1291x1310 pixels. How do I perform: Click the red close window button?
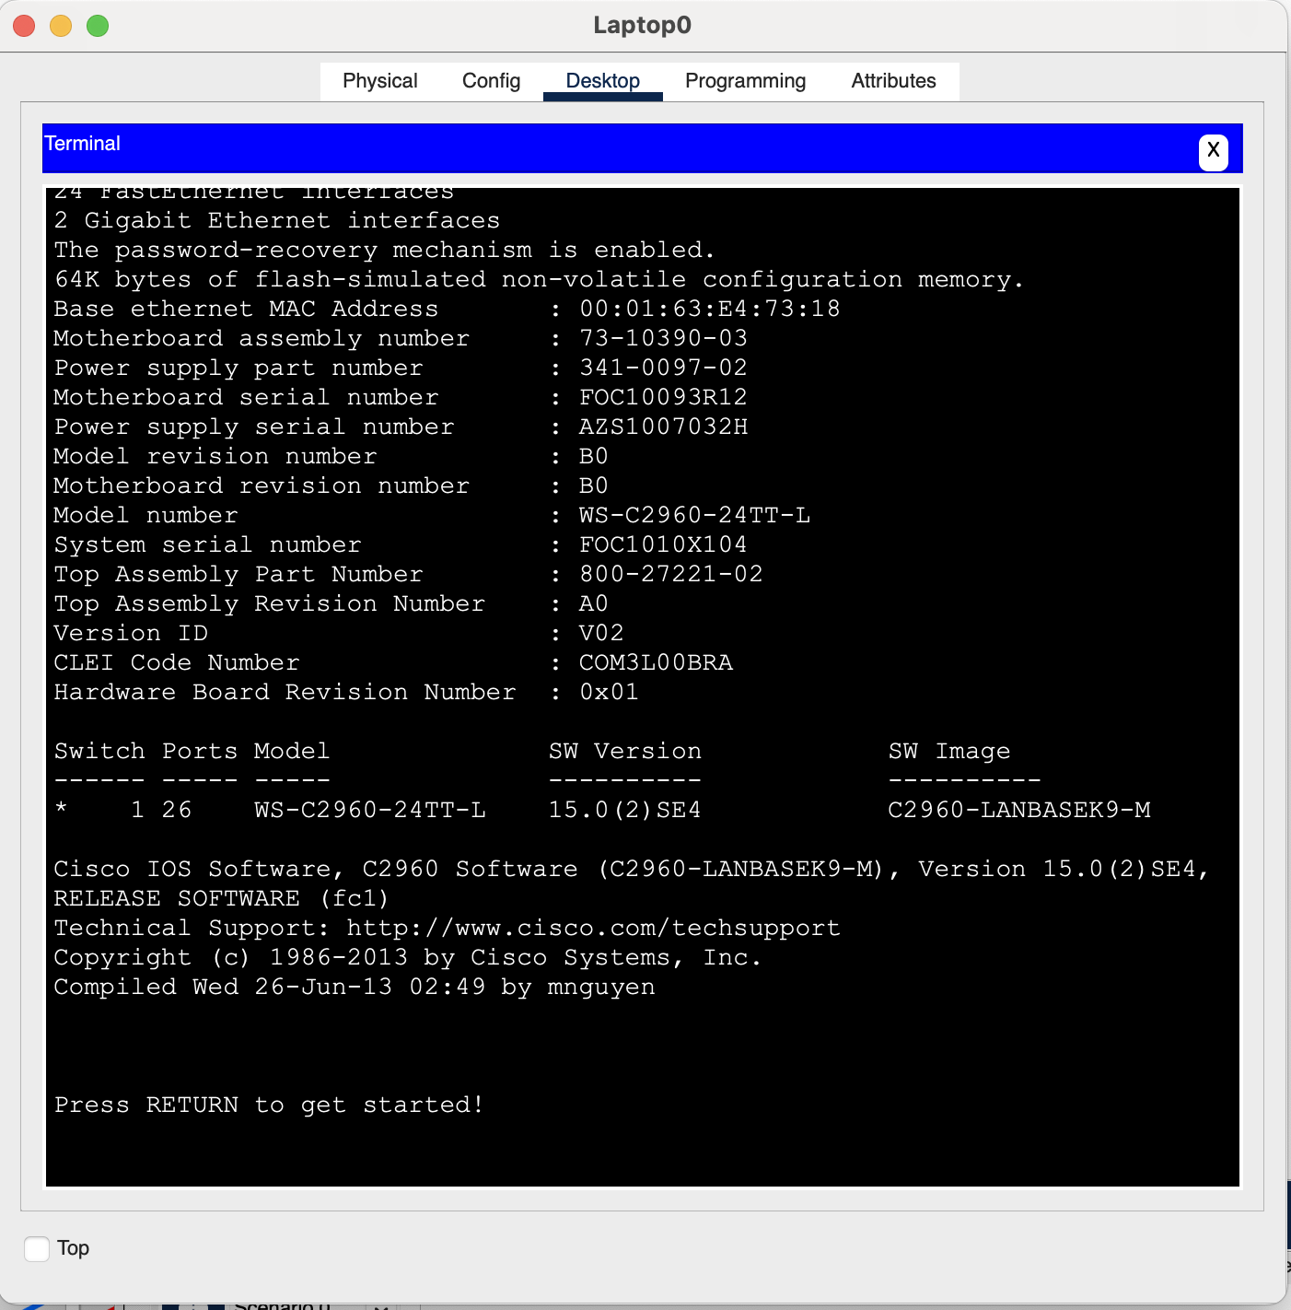pyautogui.click(x=24, y=26)
